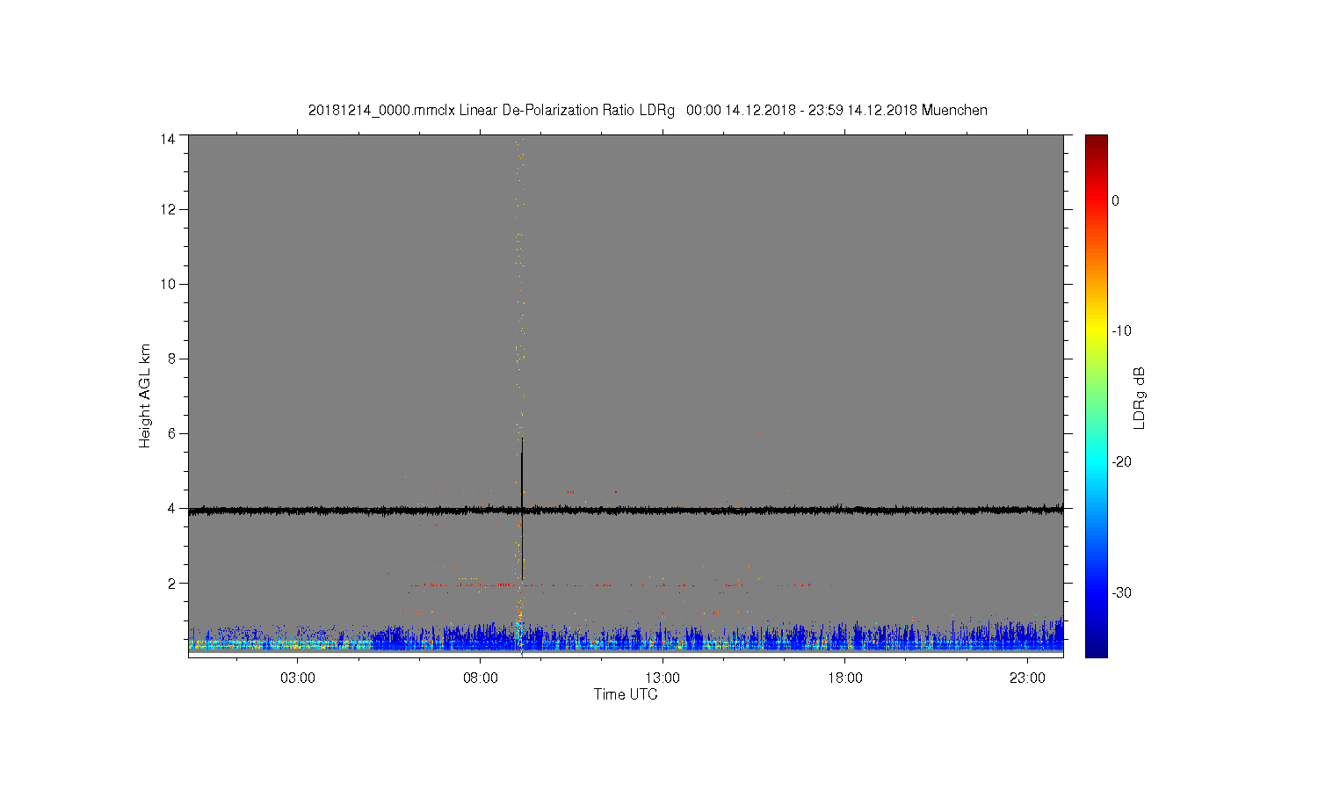Click the black horizontal line at 4 km
Screen dimensions: 1318x791
coord(626,510)
